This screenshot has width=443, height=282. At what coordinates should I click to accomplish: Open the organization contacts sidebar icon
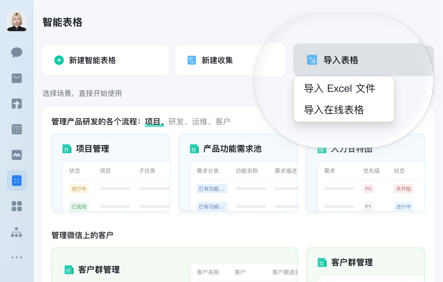click(16, 232)
